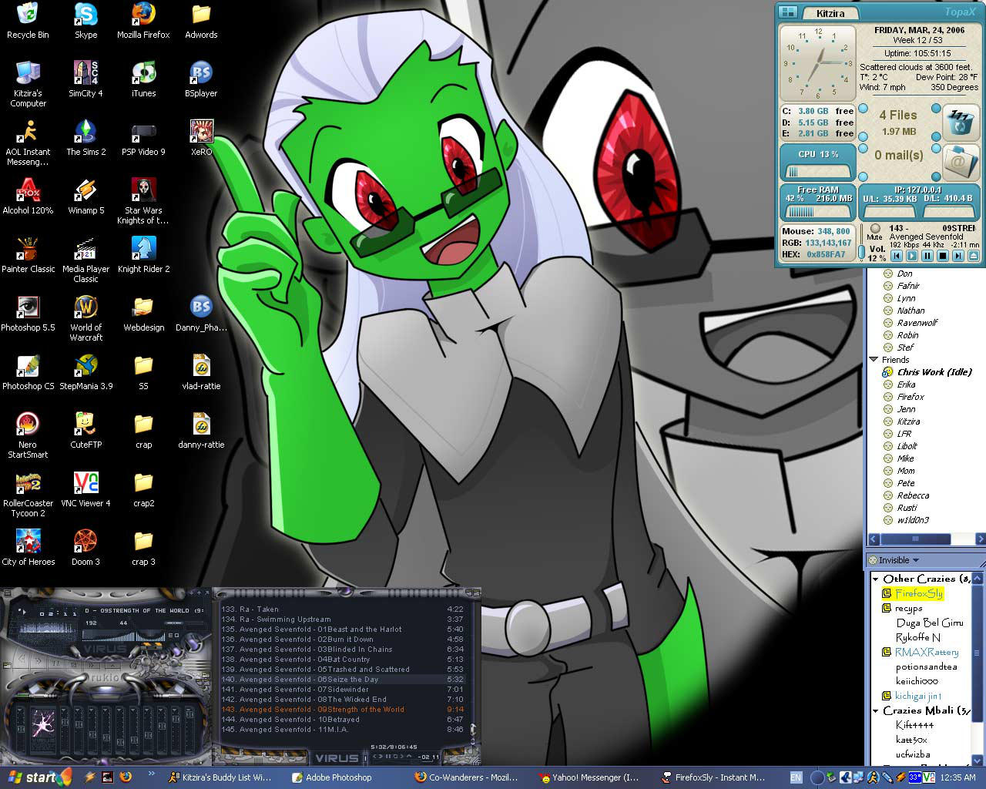Skip to next track in TopaX

coord(958,256)
